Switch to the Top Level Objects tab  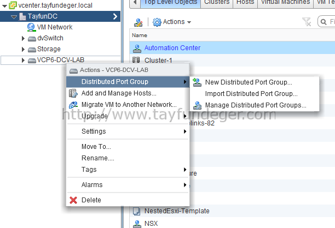tap(170, 3)
